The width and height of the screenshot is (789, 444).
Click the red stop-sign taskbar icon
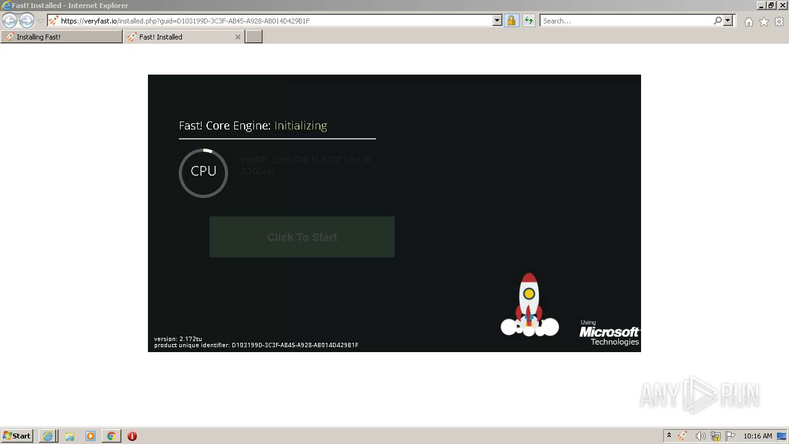pos(132,436)
